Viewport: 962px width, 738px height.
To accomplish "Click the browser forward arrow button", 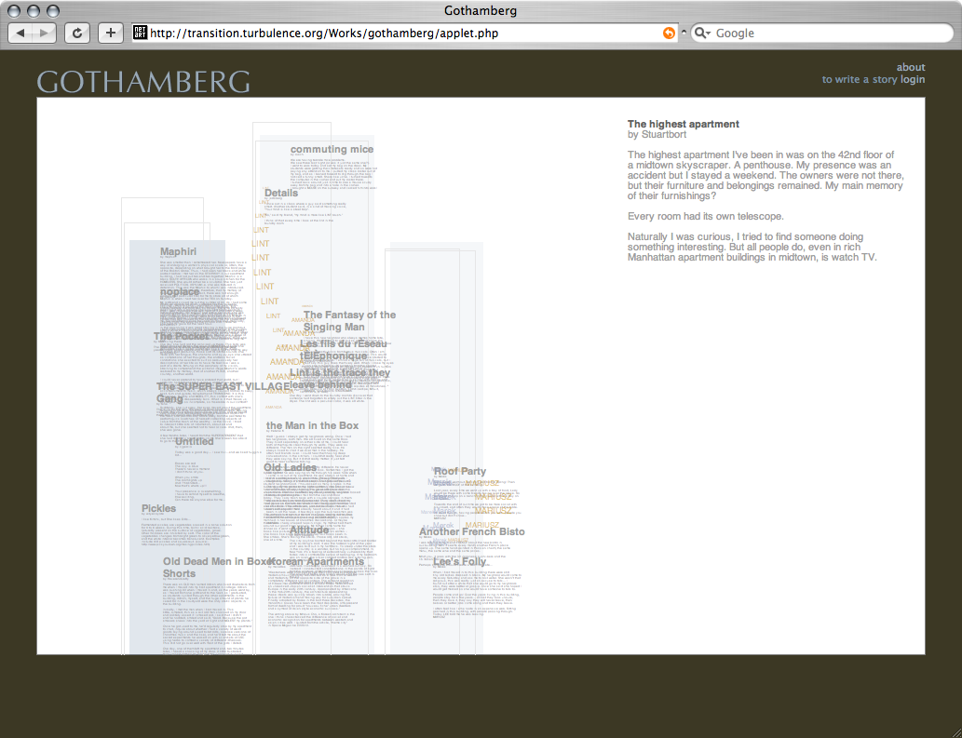I will 44,33.
